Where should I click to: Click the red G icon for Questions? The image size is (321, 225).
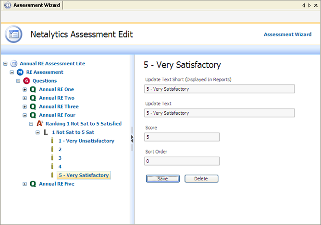[26, 81]
